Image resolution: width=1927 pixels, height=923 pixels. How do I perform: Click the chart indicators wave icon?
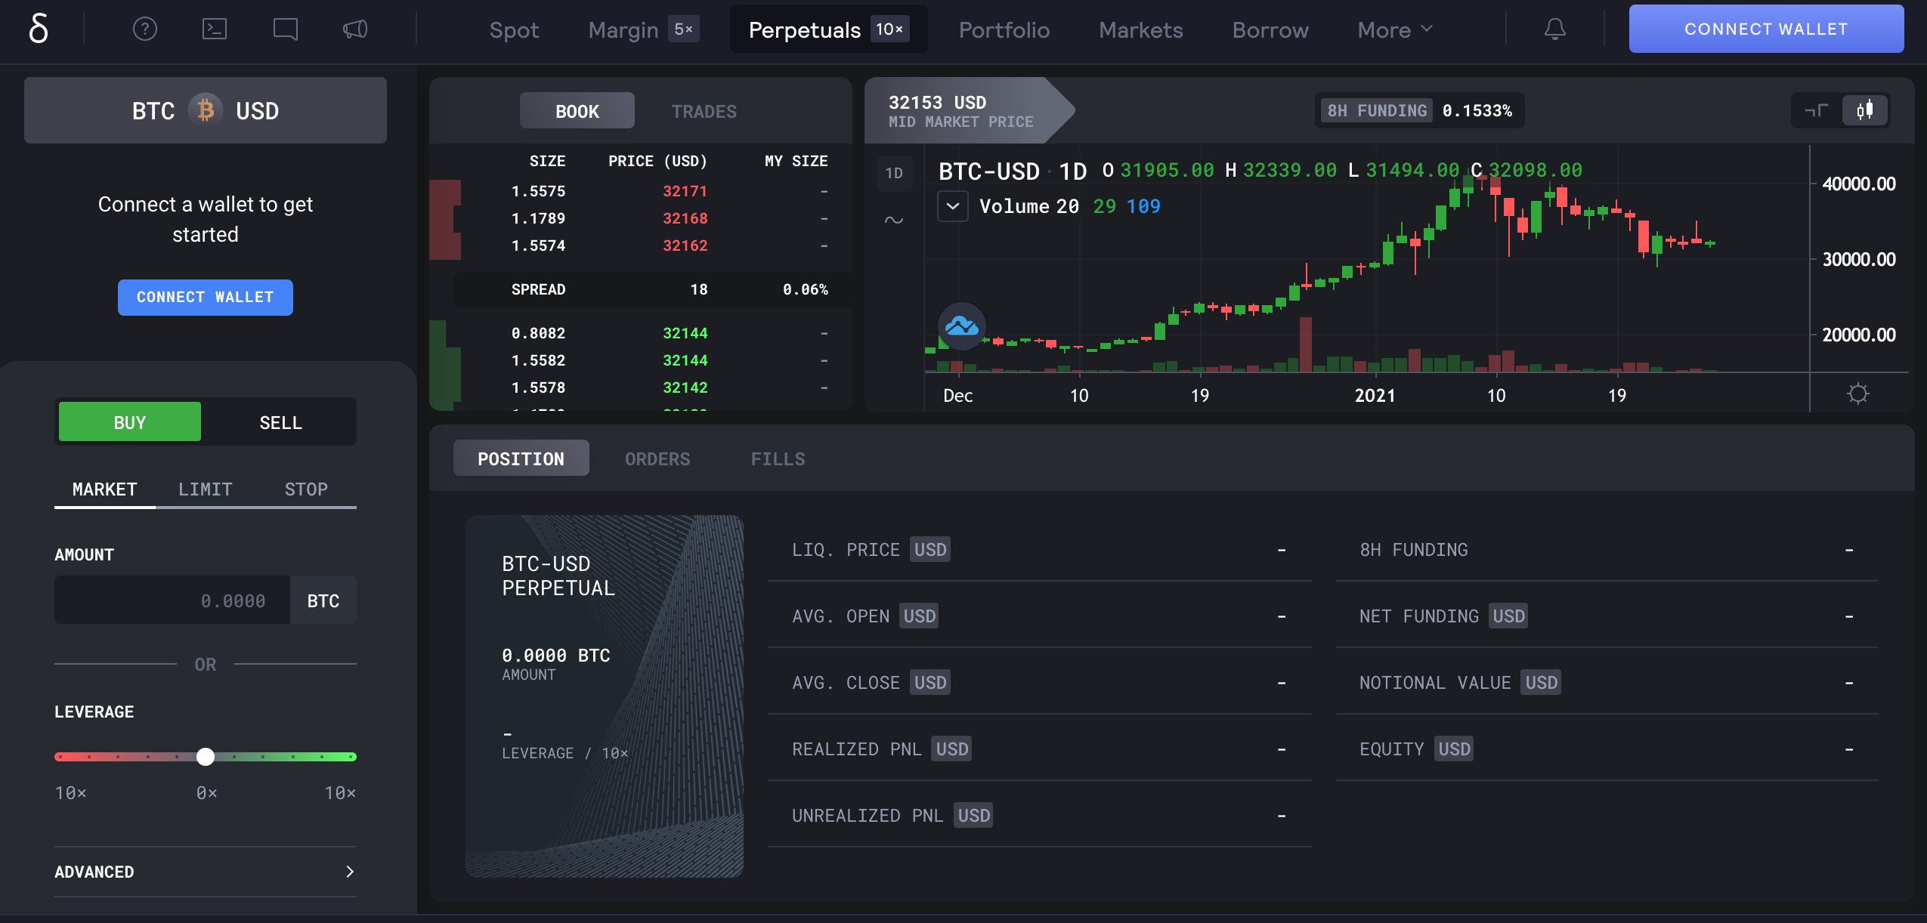point(894,220)
